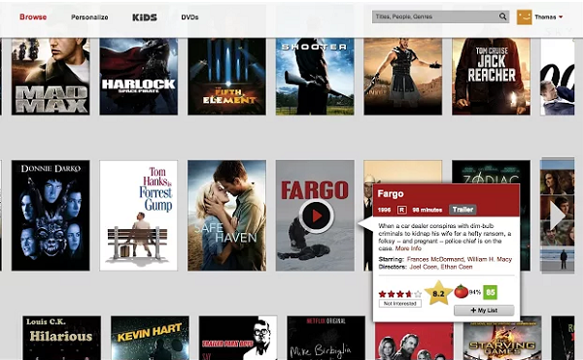583x360 pixels.
Task: Switch to the KIDS section
Action: (x=145, y=17)
